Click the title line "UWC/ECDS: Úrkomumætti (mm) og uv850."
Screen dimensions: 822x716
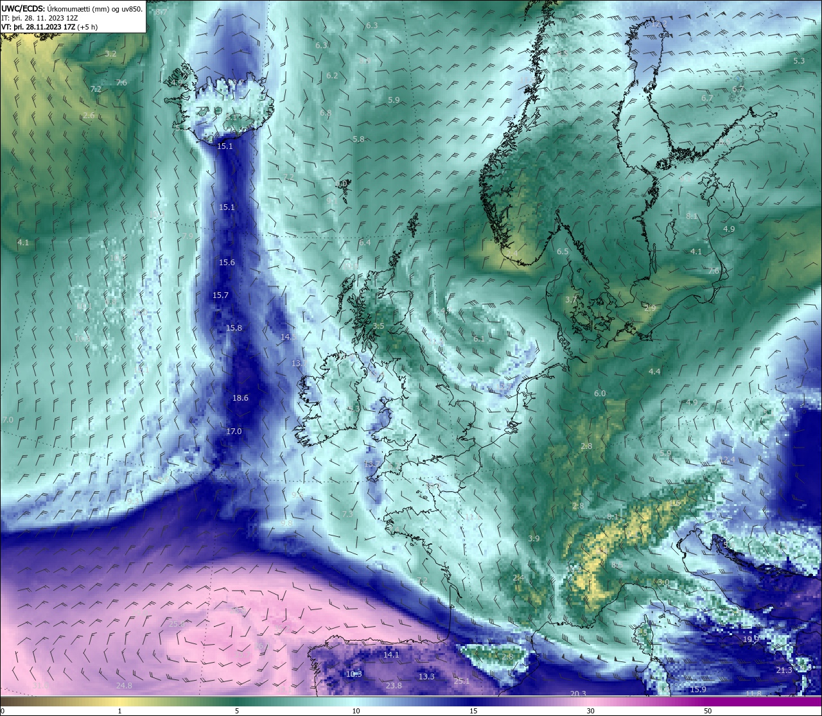coord(72,9)
